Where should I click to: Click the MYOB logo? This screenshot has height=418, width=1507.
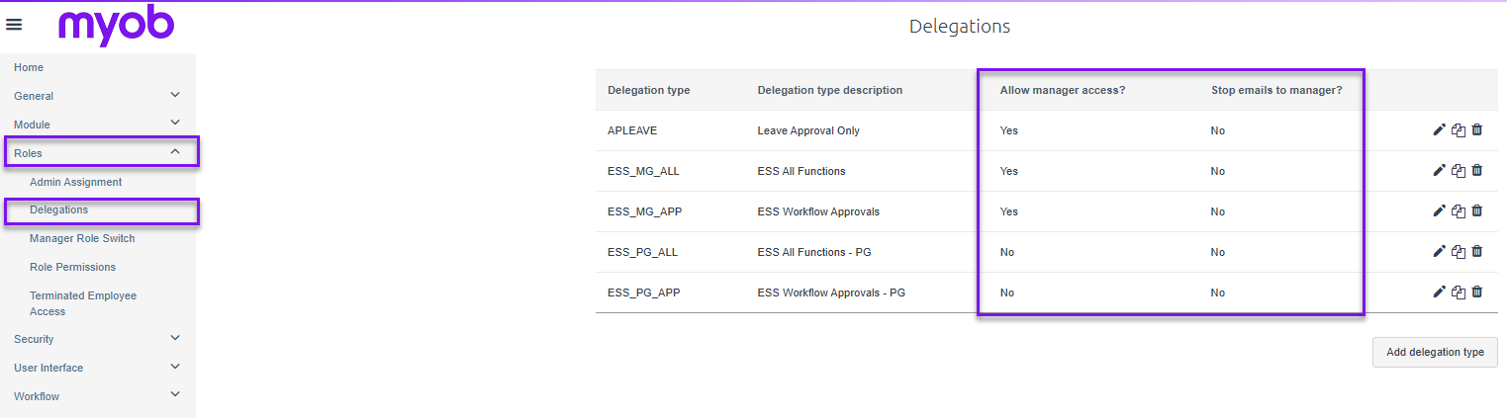coord(116,27)
